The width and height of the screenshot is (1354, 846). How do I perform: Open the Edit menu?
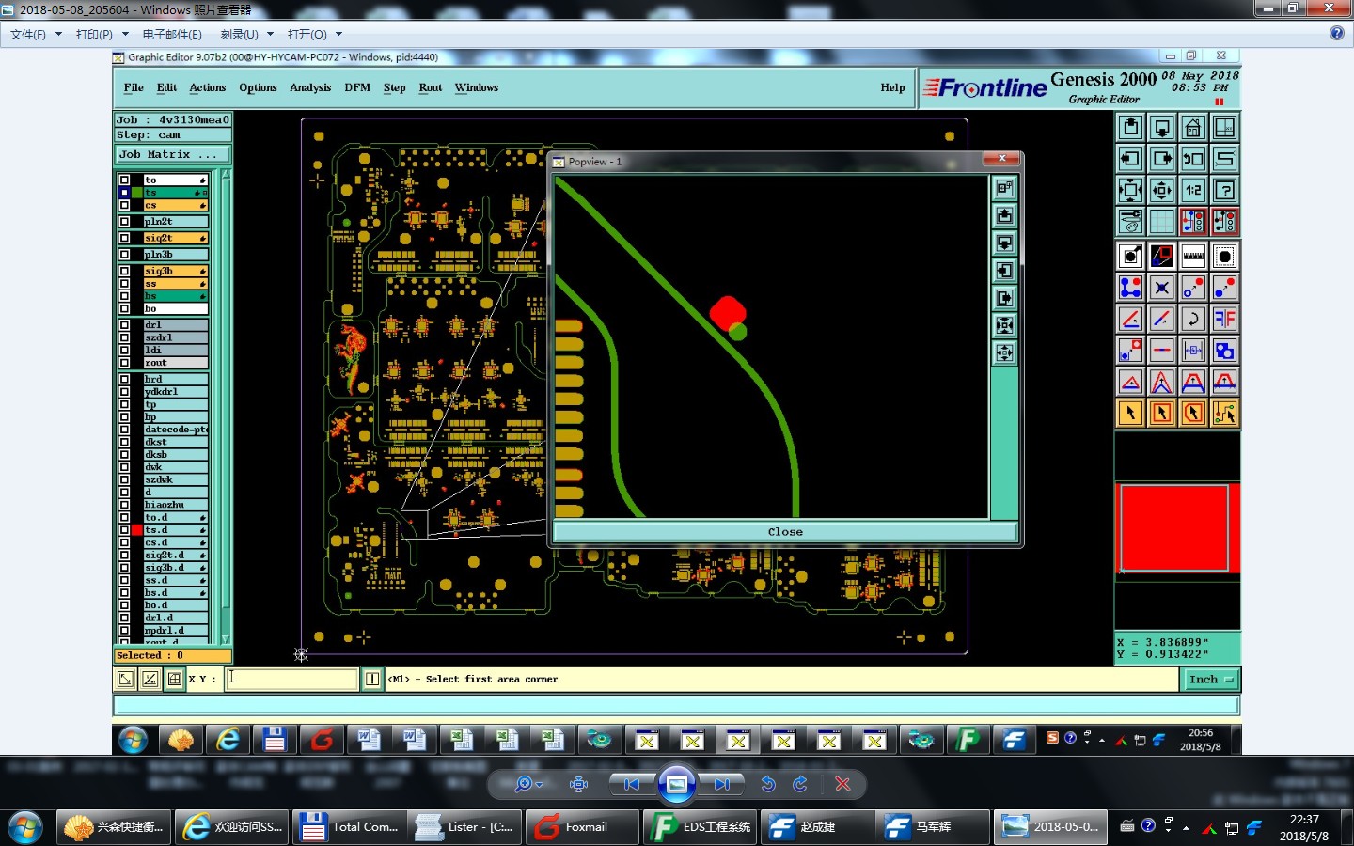(x=166, y=87)
